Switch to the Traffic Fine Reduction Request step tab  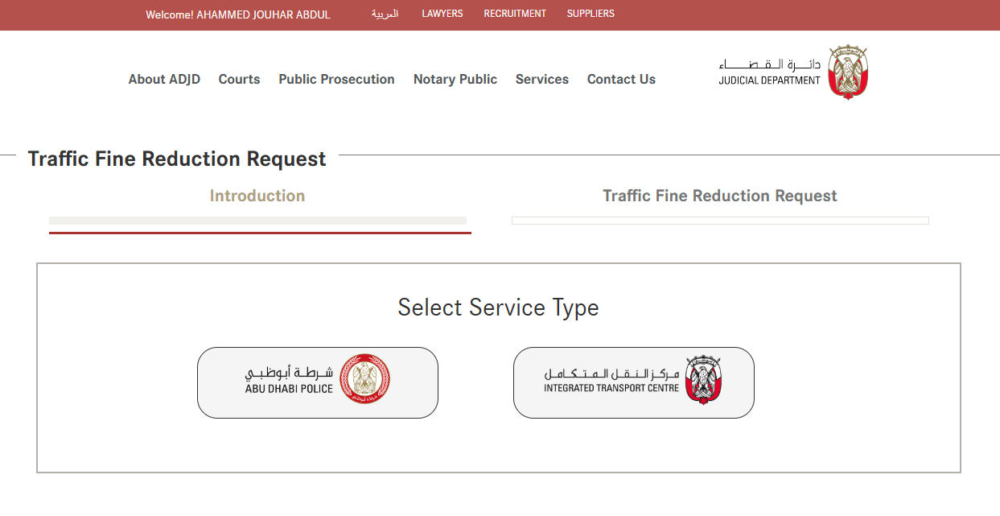pyautogui.click(x=720, y=196)
